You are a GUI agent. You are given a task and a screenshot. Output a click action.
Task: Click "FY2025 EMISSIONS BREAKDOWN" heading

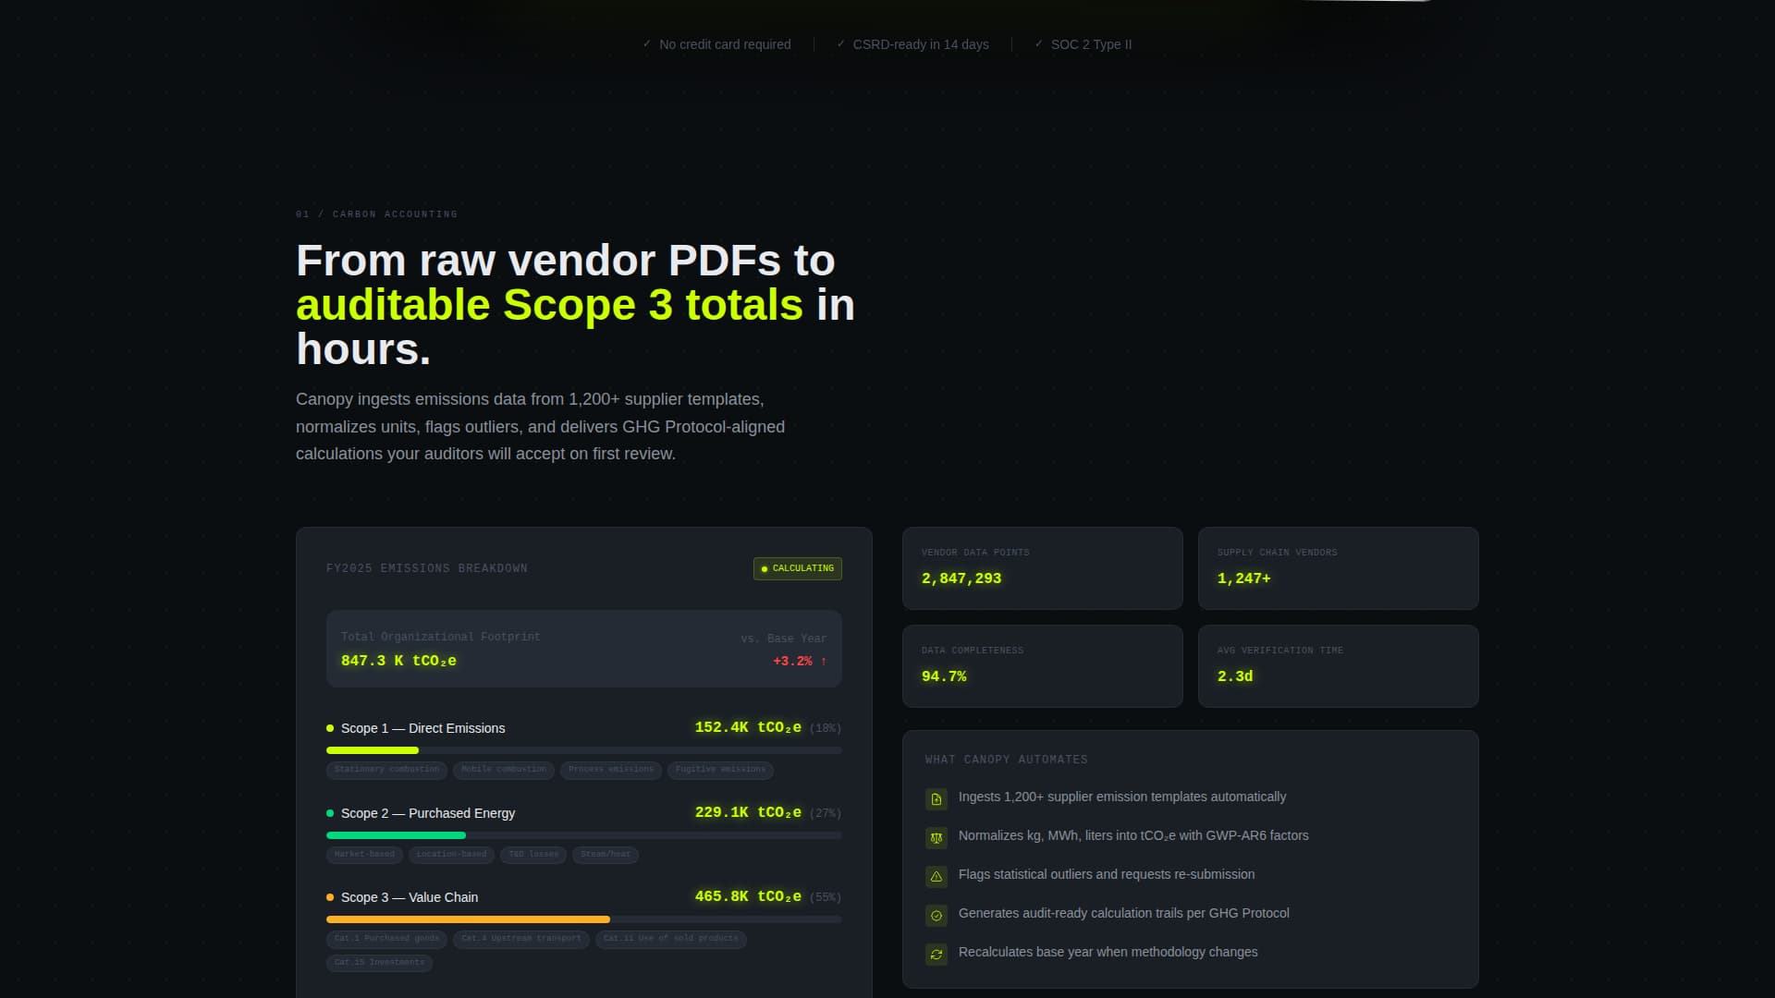click(x=427, y=568)
